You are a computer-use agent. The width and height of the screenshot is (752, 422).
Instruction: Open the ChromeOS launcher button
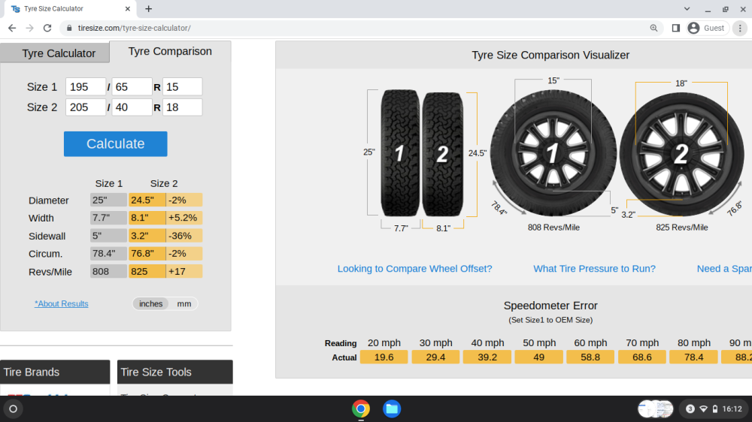coord(14,409)
